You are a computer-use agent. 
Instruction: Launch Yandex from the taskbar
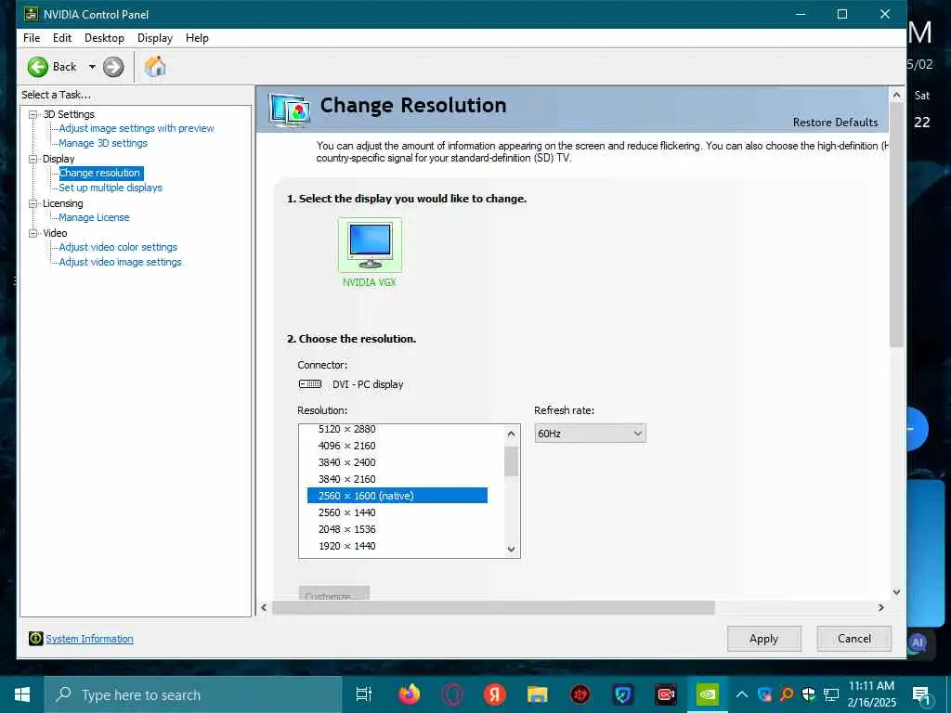pyautogui.click(x=495, y=694)
